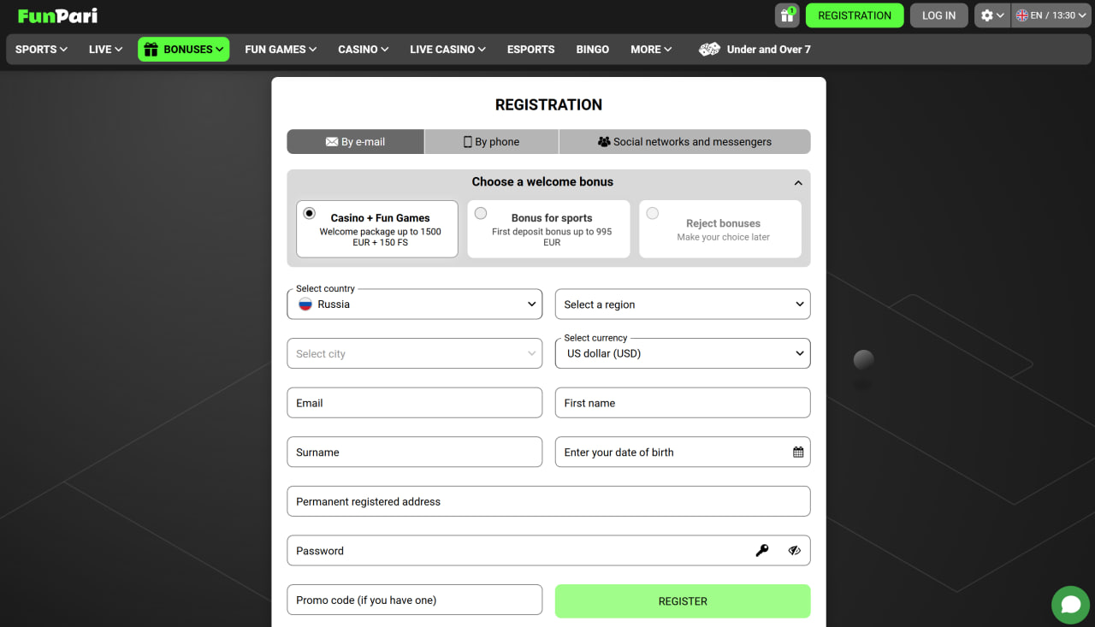Screen dimensions: 1095x627
Task: Open the Select country dropdown
Action: coord(415,305)
